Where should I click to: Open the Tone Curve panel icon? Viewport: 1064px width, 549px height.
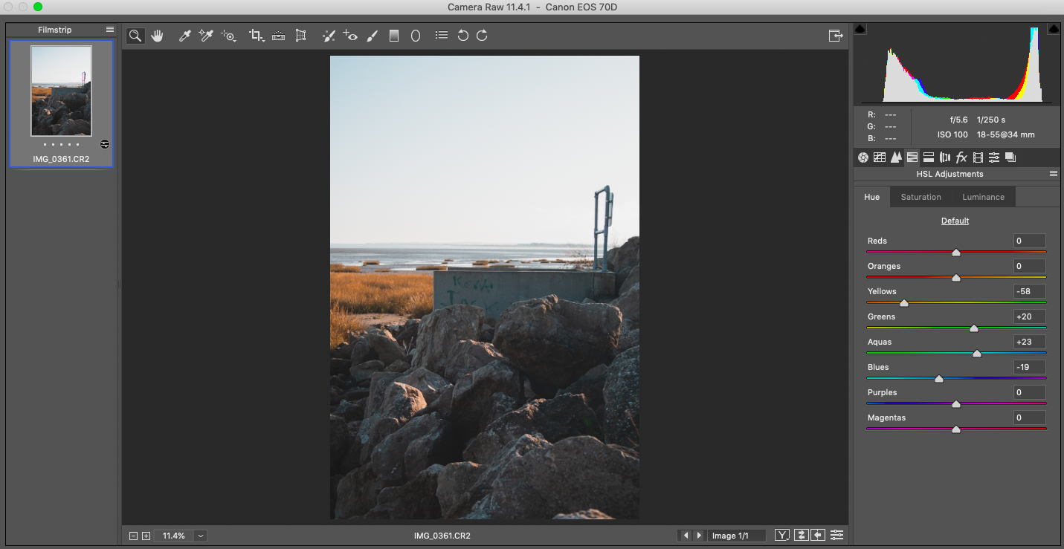pos(880,157)
